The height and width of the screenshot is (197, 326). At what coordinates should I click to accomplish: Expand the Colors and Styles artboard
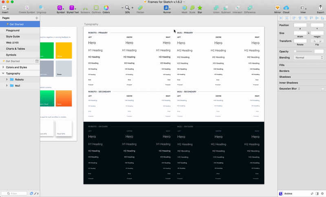coord(3,67)
